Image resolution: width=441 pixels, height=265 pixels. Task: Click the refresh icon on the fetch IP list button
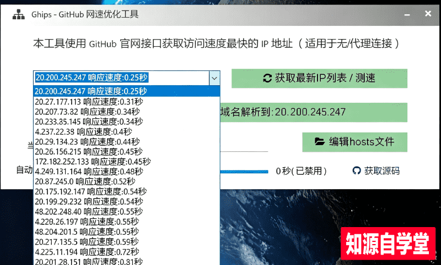(267, 78)
